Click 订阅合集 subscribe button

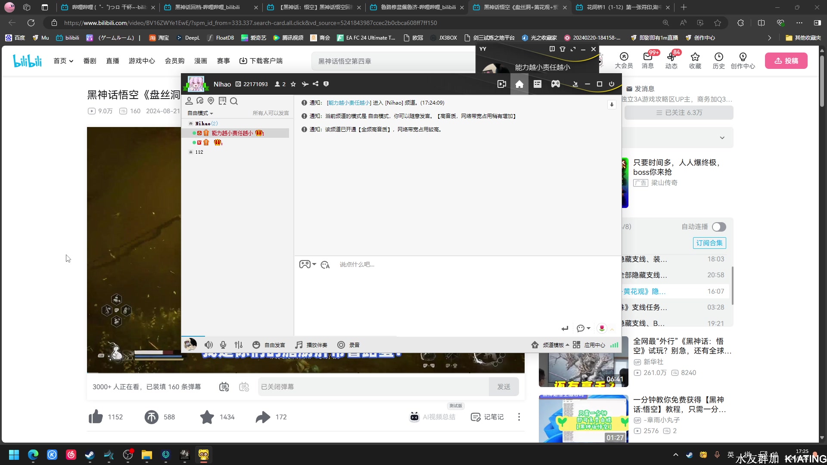tap(709, 243)
